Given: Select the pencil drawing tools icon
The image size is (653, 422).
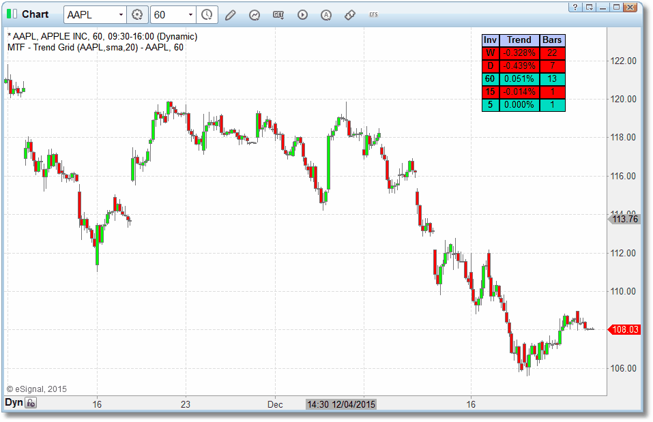Looking at the screenshot, I should pyautogui.click(x=231, y=15).
